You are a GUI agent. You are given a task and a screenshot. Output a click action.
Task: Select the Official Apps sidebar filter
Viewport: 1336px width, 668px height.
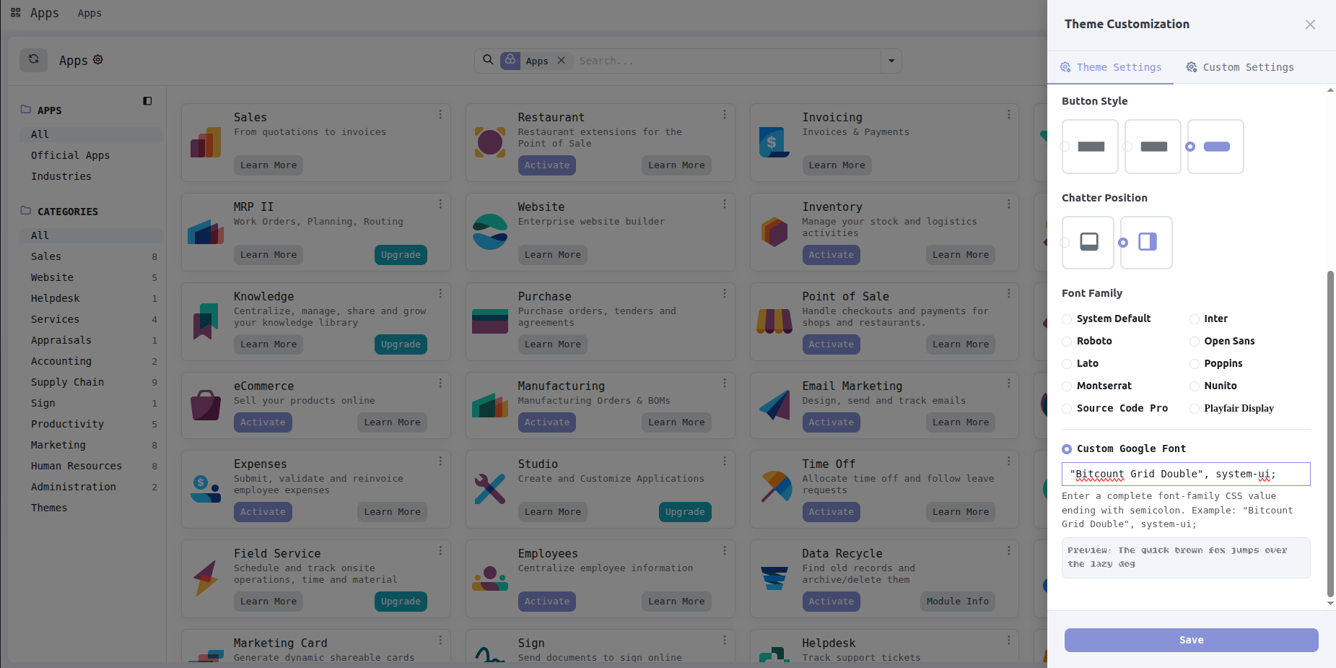tap(70, 155)
